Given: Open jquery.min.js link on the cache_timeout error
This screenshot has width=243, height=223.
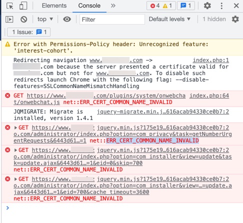Looking at the screenshot, I should tap(163, 179).
